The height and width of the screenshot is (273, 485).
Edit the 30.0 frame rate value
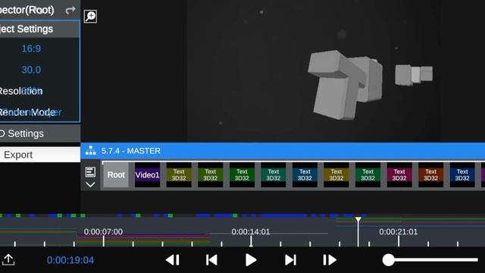(31, 70)
